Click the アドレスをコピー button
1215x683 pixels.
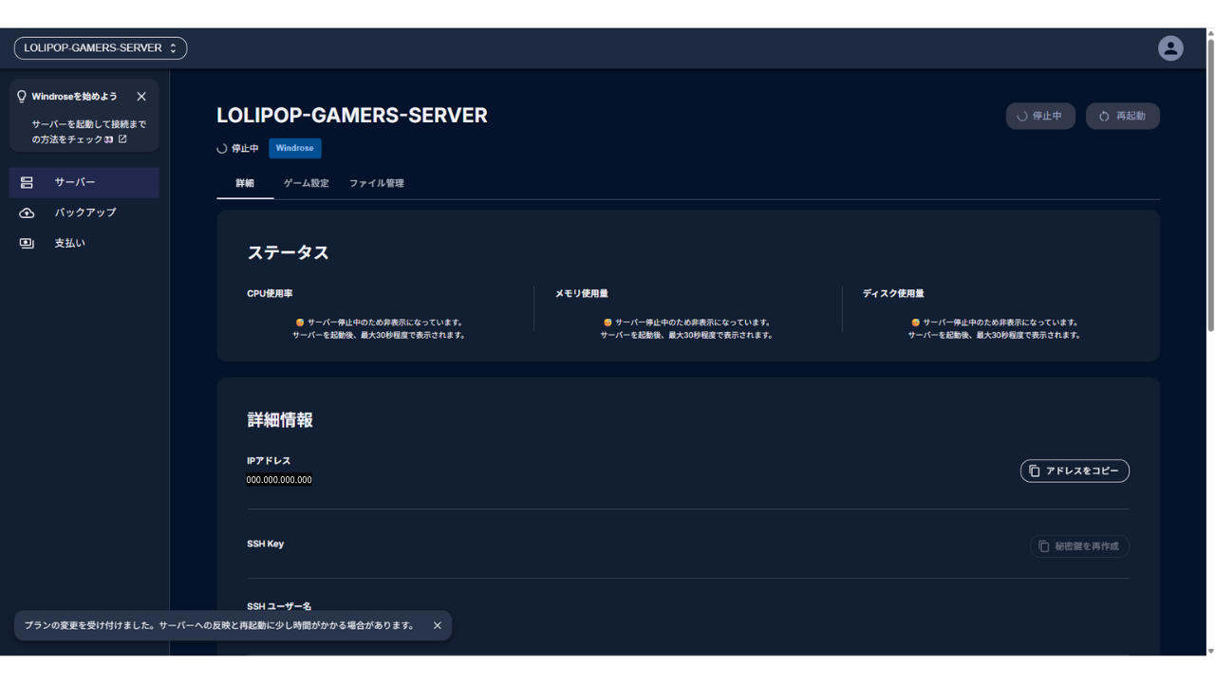click(1075, 471)
